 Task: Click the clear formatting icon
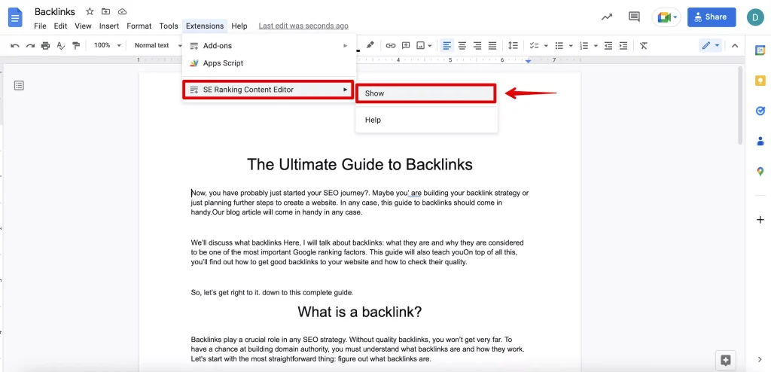[x=644, y=46]
